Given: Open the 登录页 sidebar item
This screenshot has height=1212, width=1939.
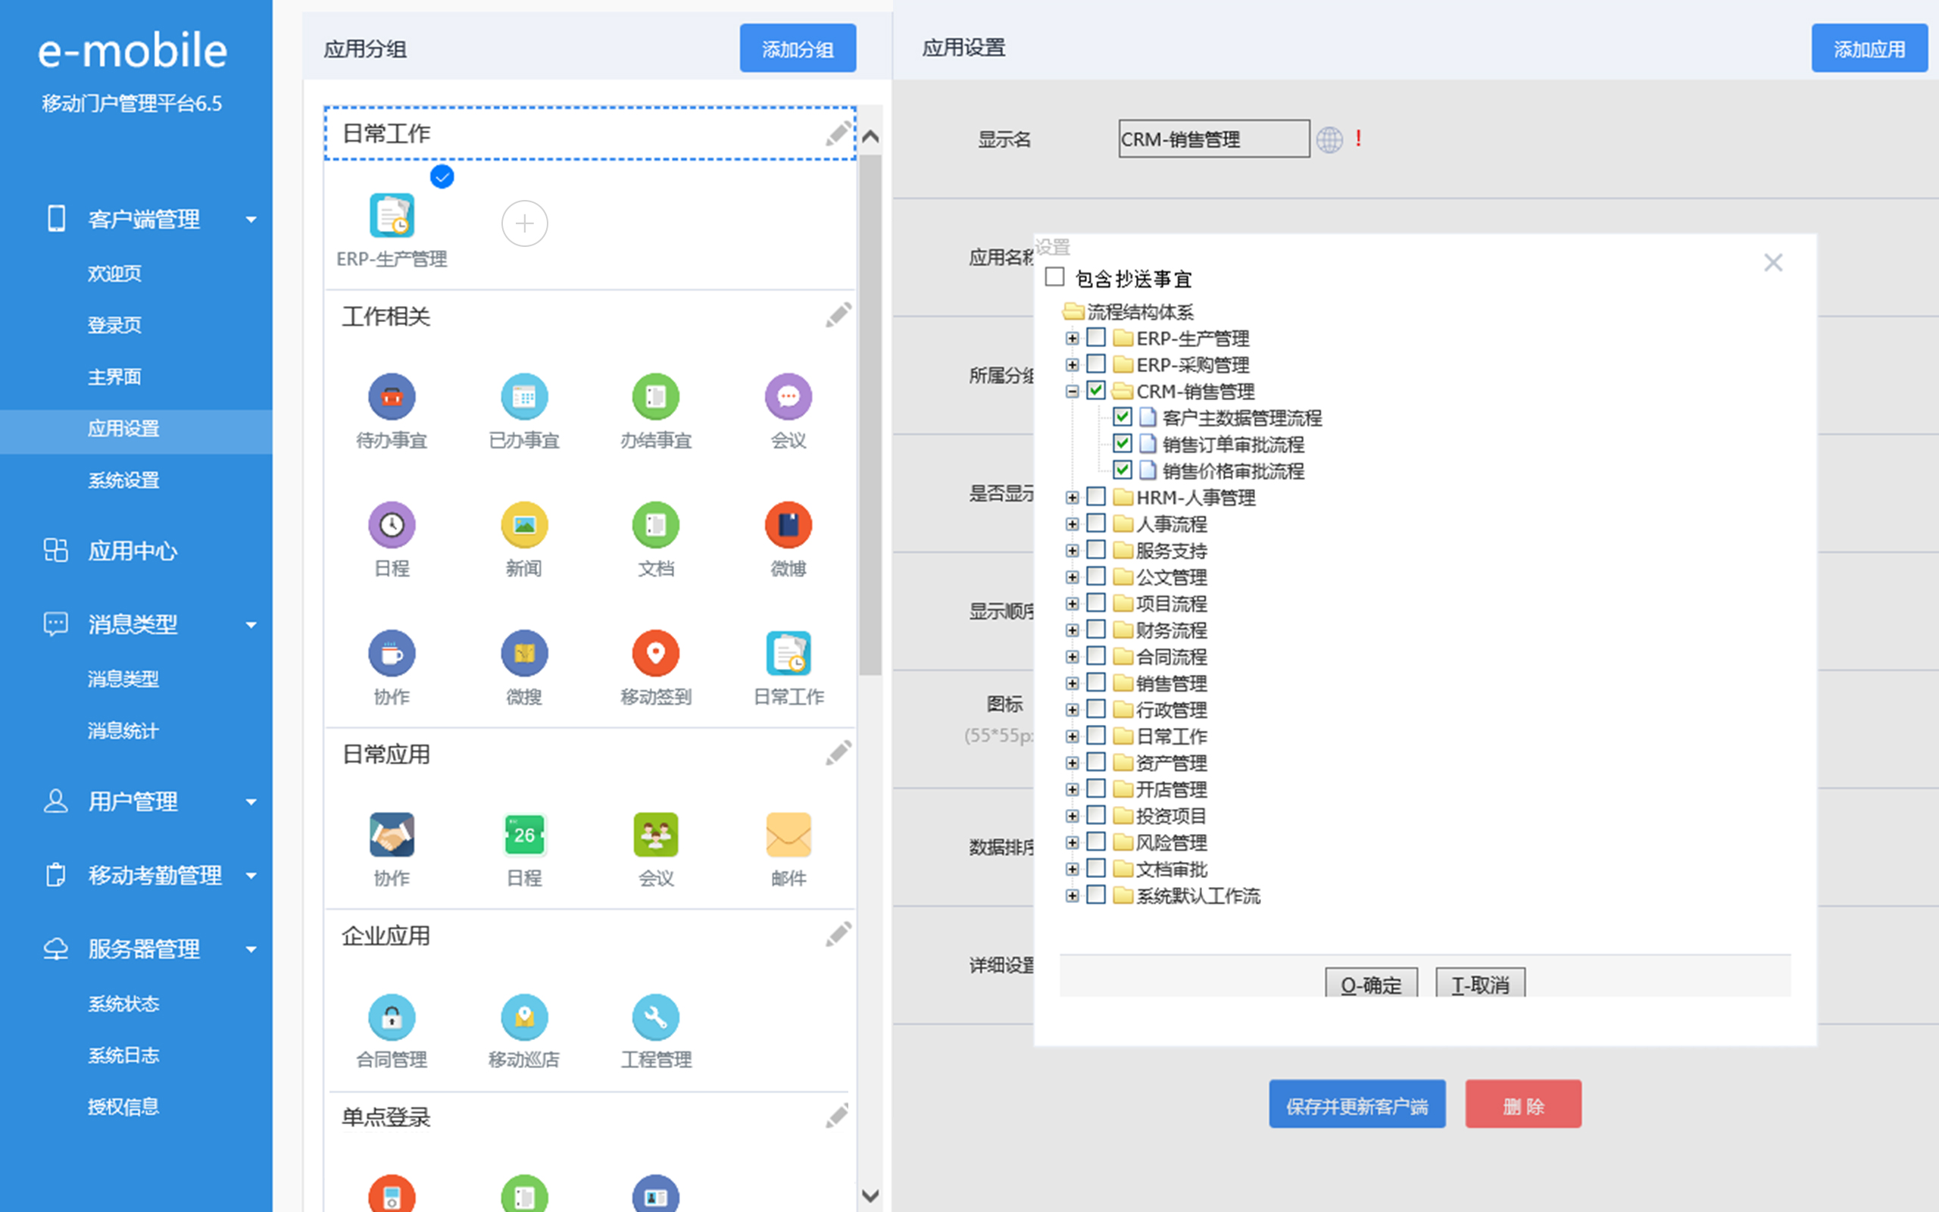Looking at the screenshot, I should 114,325.
